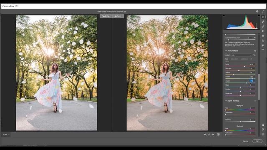This screenshot has height=150, width=267.
Task: Adjust the Highlights Hue slider
Action: coord(240,110)
